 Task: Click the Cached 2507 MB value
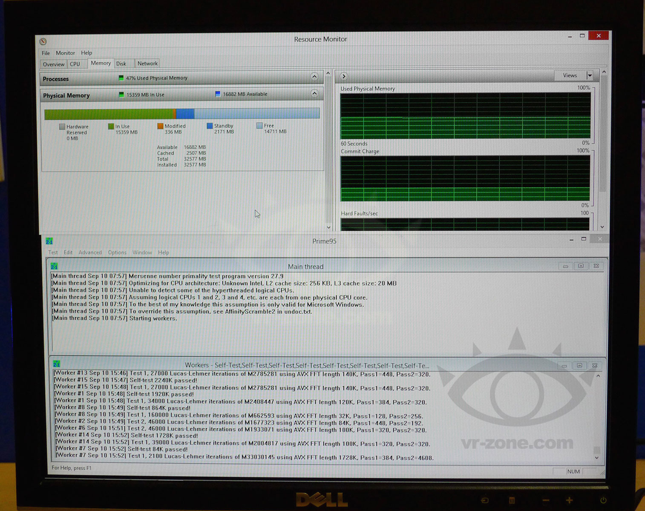coord(196,153)
